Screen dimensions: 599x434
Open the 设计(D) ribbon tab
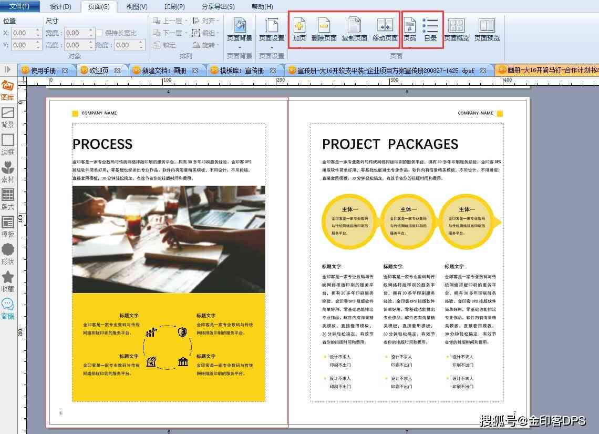coord(61,6)
